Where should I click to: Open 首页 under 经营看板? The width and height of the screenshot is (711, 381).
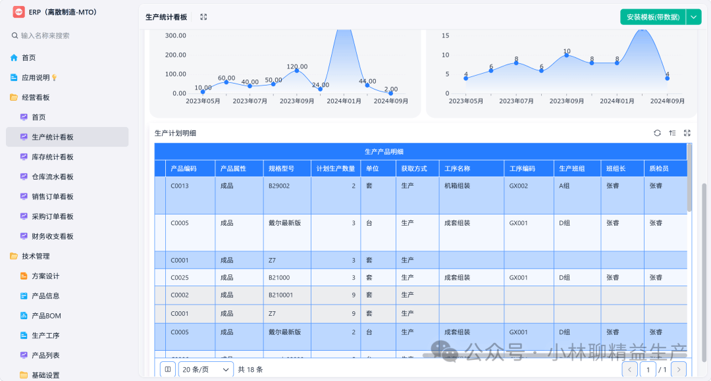[x=67, y=117]
